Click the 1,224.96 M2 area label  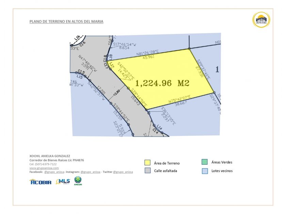click(162, 83)
